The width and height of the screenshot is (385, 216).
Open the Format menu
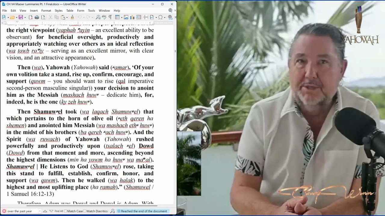pyautogui.click(x=46, y=10)
